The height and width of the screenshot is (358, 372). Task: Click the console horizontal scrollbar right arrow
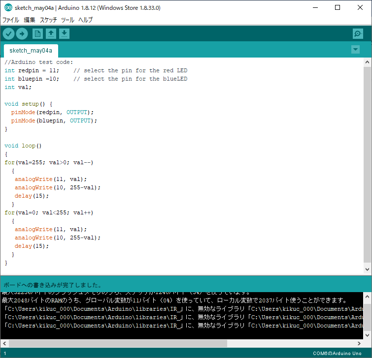359,343
